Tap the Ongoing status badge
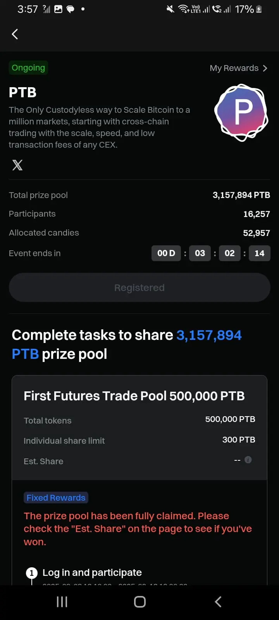 tap(28, 68)
